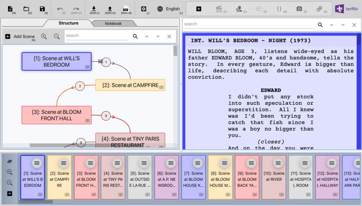Click the teriflix logo
The width and height of the screenshot is (362, 206).
(x=346, y=9)
